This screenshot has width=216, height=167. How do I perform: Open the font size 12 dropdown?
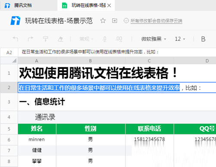point(180,39)
